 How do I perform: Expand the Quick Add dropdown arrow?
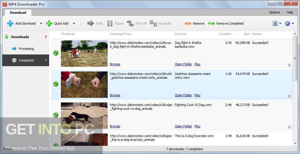pyautogui.click(x=74, y=23)
